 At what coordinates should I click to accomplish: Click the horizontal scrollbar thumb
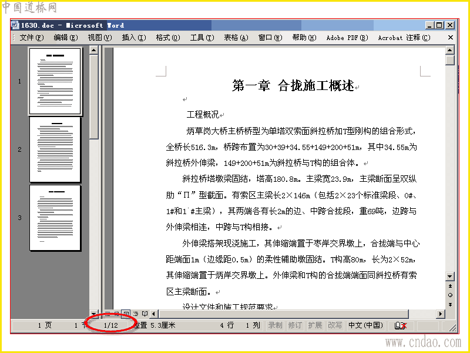[x=284, y=314]
